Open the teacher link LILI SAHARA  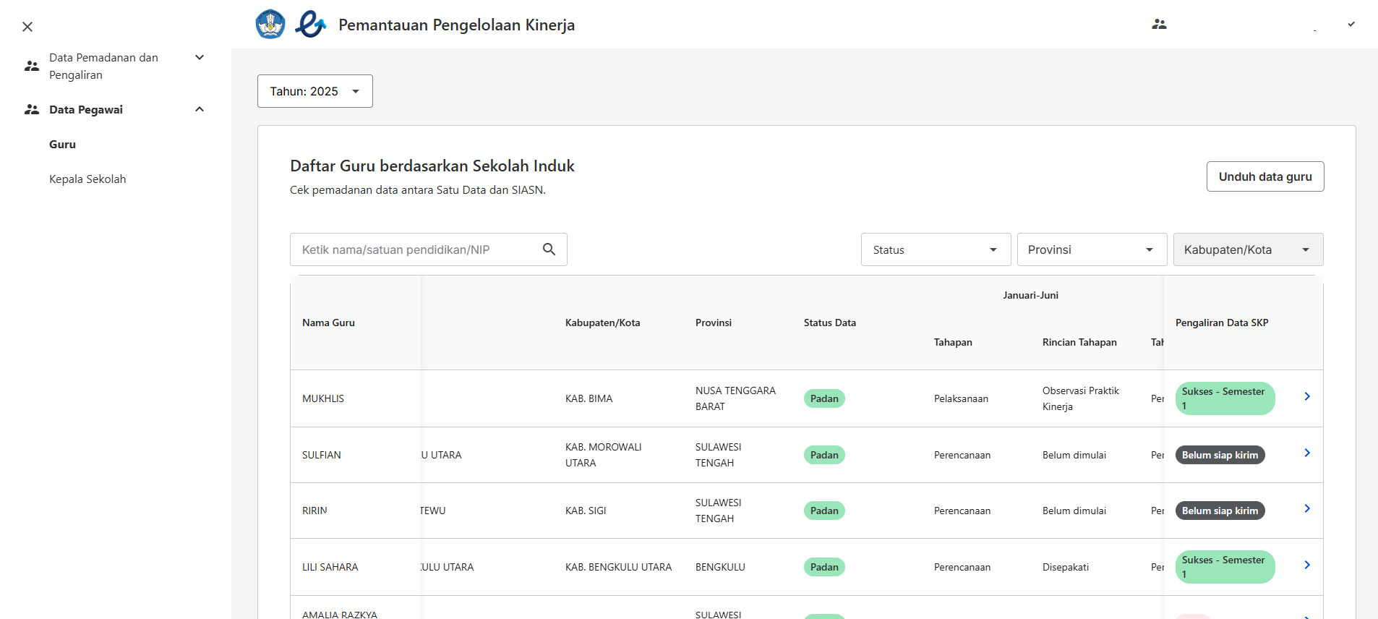(330, 567)
